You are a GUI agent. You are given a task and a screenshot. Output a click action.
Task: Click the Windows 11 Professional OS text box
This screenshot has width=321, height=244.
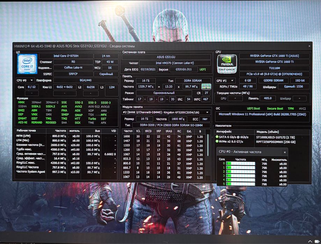point(262,117)
